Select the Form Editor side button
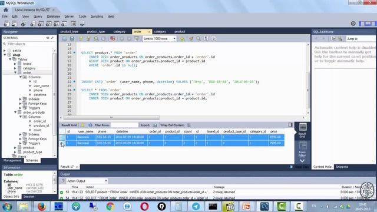This screenshot has width=377, height=212. point(302,149)
